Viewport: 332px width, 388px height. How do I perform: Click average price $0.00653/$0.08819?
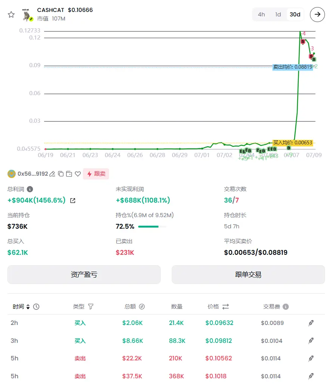coord(256,253)
